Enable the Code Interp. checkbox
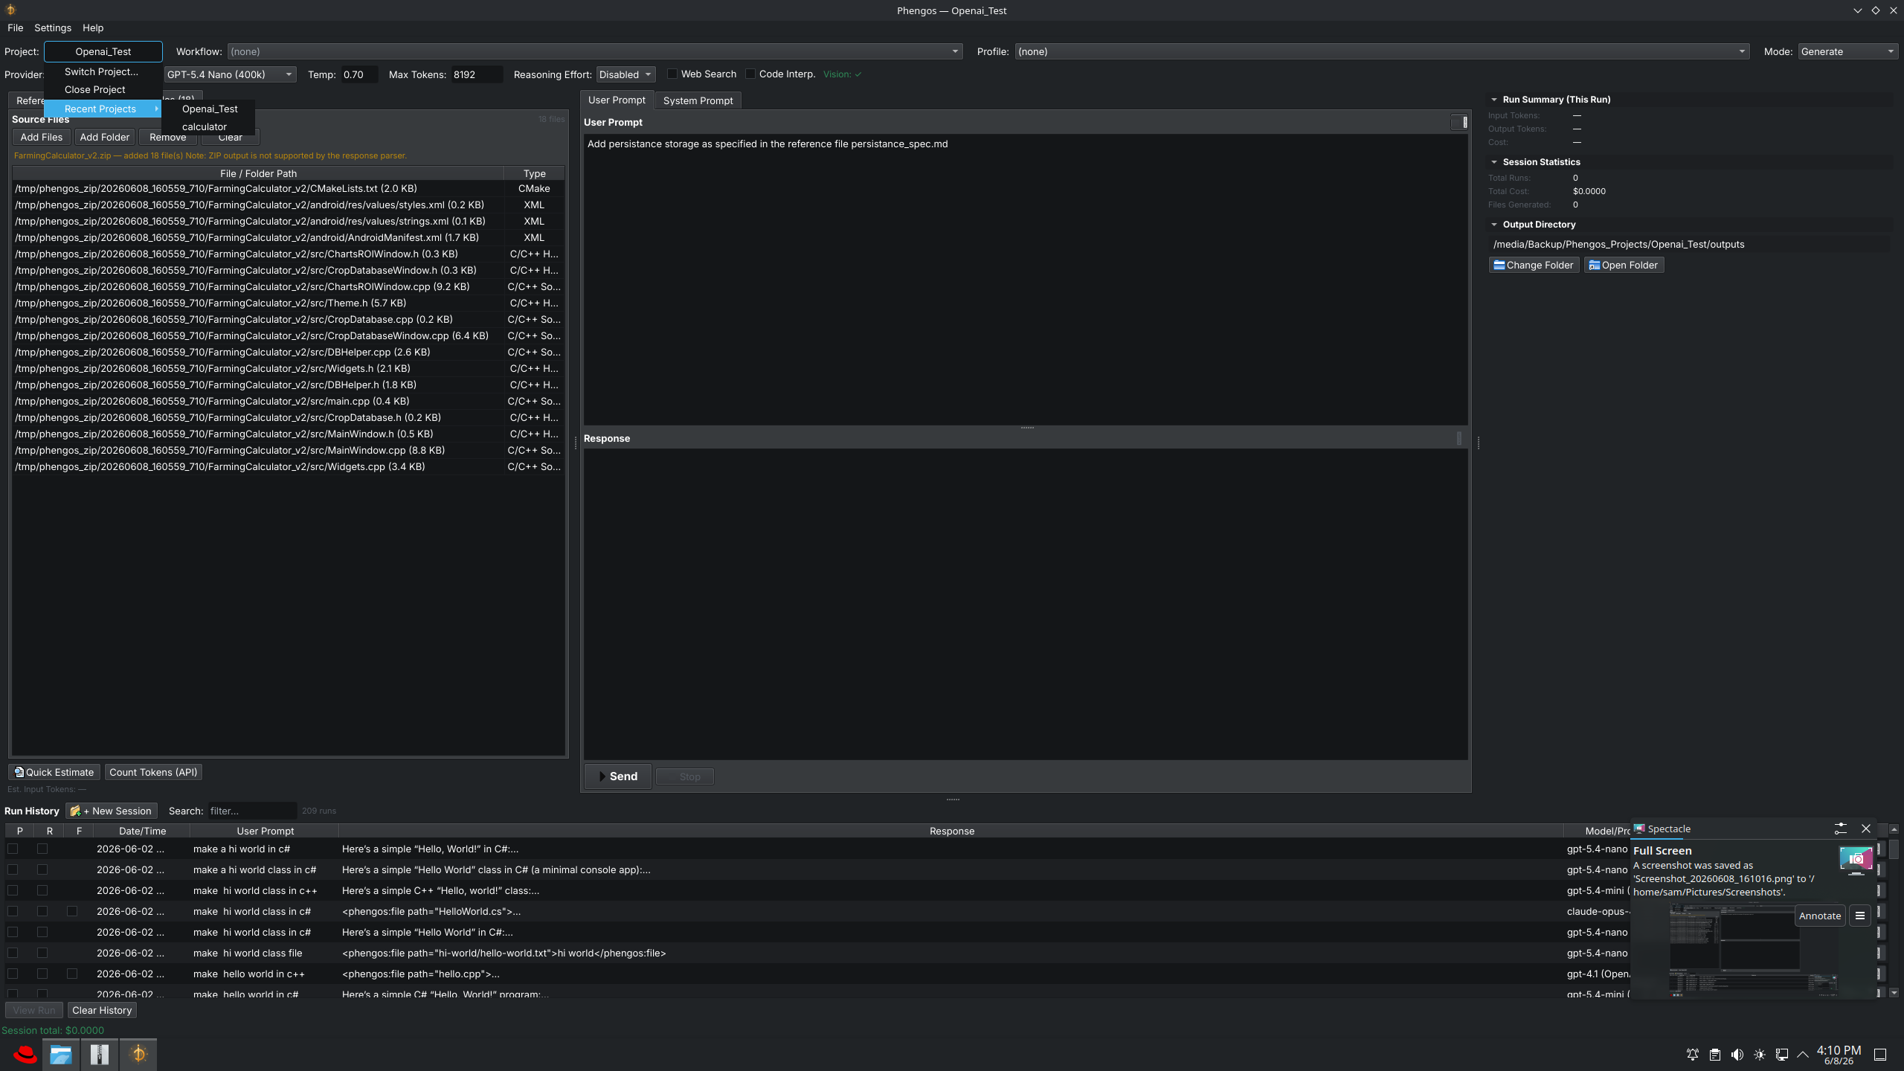This screenshot has height=1071, width=1904. (x=750, y=74)
